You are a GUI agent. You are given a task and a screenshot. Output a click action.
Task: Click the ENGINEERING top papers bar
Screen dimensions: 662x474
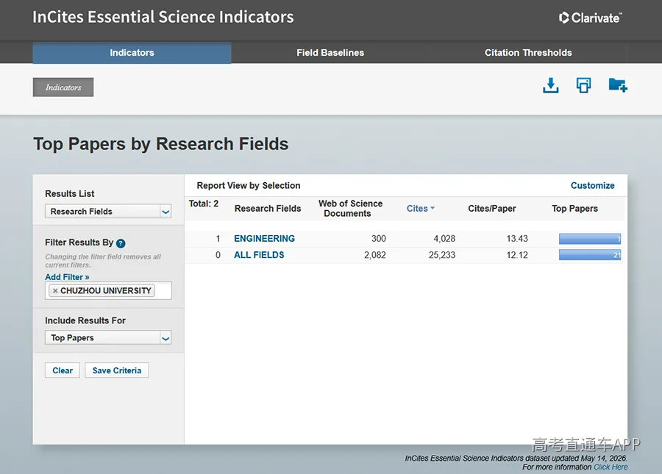pyautogui.click(x=590, y=239)
